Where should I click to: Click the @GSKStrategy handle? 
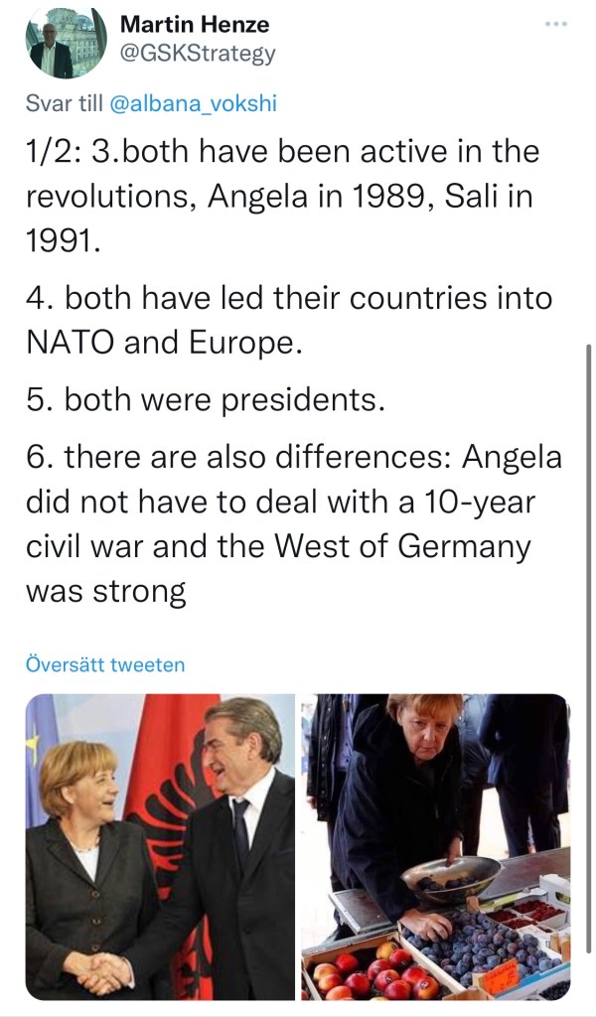pos(198,53)
